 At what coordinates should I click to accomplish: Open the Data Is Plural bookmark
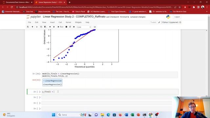pyautogui.click(x=79, y=12)
